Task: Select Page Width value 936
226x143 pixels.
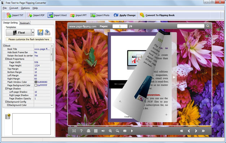Action: 42,62
